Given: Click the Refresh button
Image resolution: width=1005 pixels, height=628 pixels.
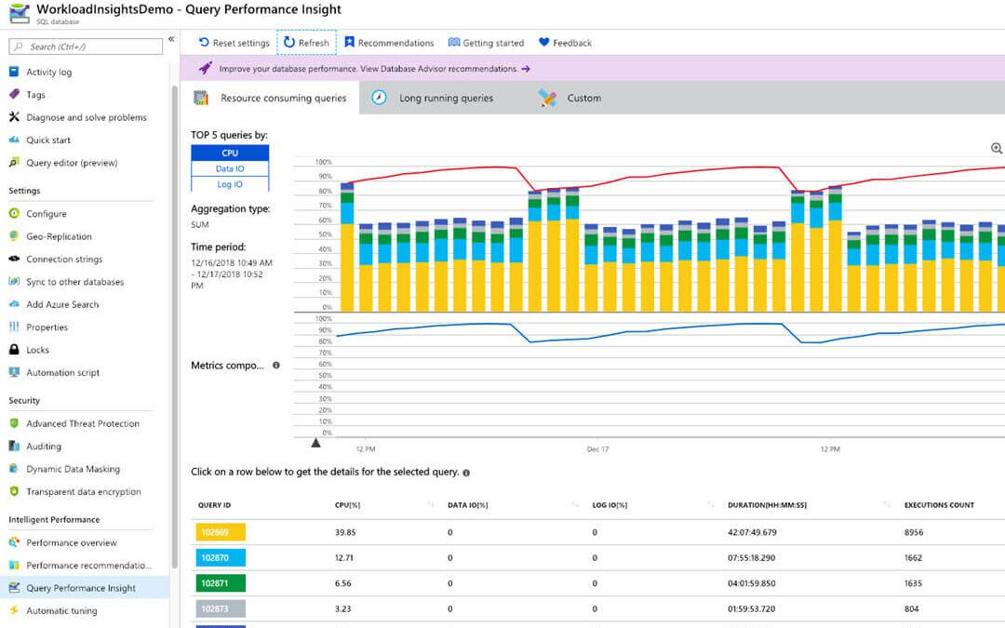Looking at the screenshot, I should [306, 42].
